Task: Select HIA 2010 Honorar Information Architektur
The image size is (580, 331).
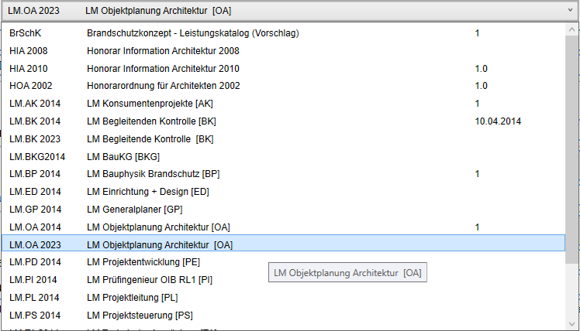Action: [173, 69]
